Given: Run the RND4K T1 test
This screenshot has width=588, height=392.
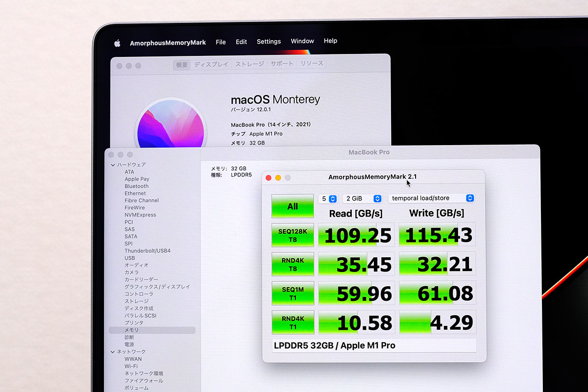Looking at the screenshot, I should point(293,322).
